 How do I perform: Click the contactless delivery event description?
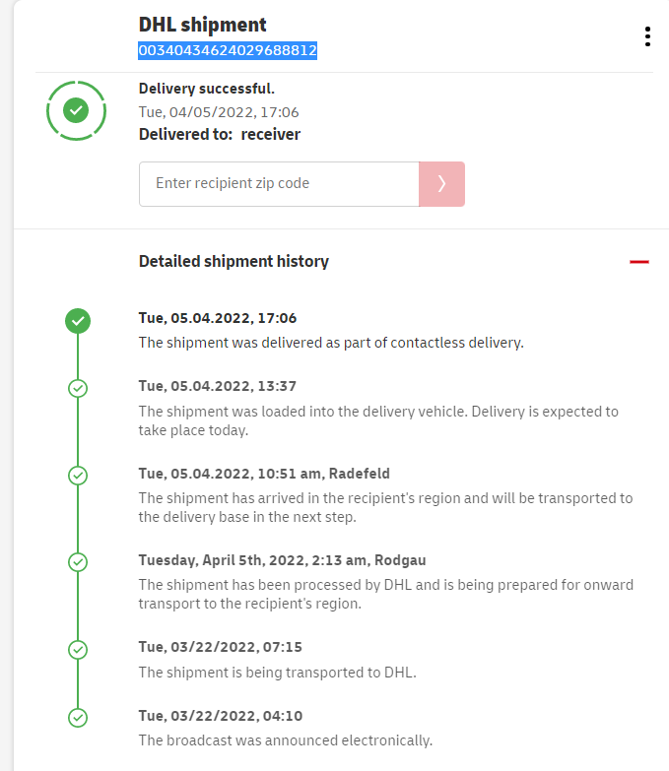[331, 344]
